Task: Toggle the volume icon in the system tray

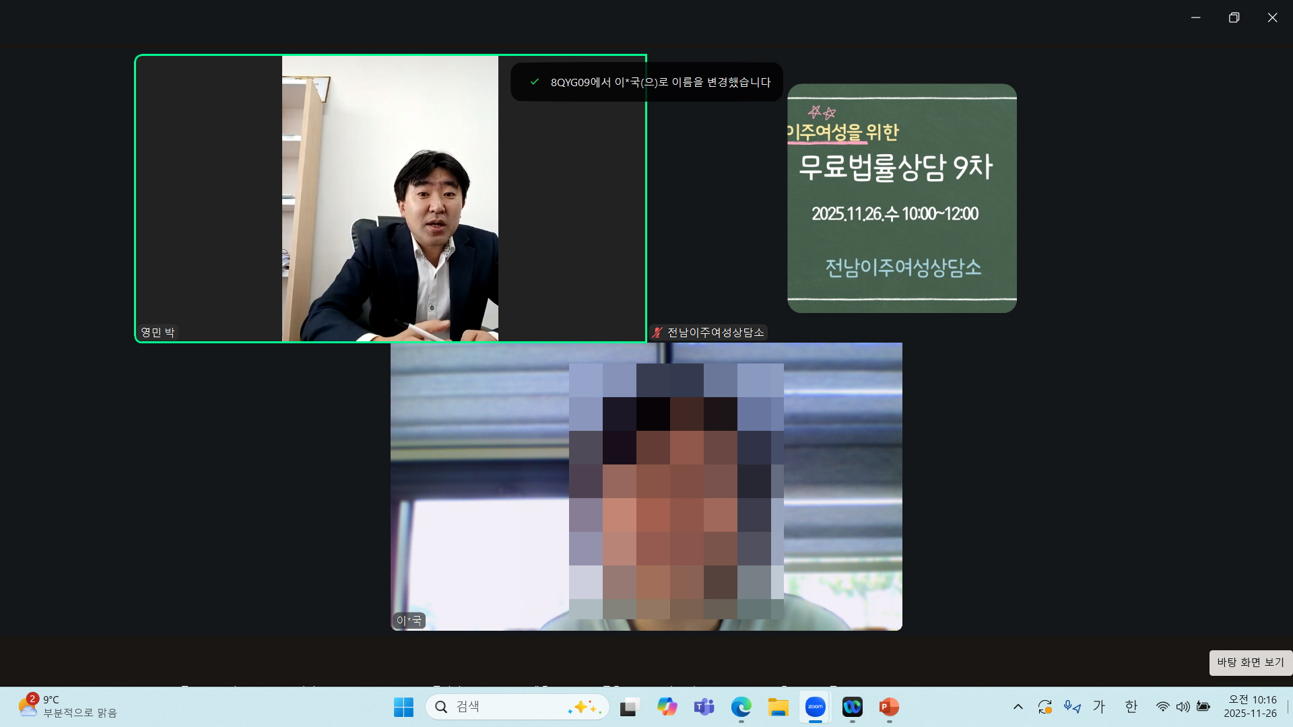Action: [1183, 707]
